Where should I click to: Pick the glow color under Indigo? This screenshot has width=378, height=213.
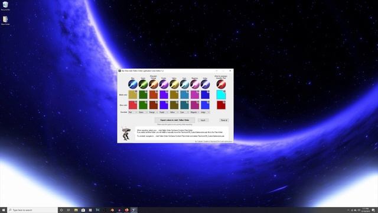(205, 105)
